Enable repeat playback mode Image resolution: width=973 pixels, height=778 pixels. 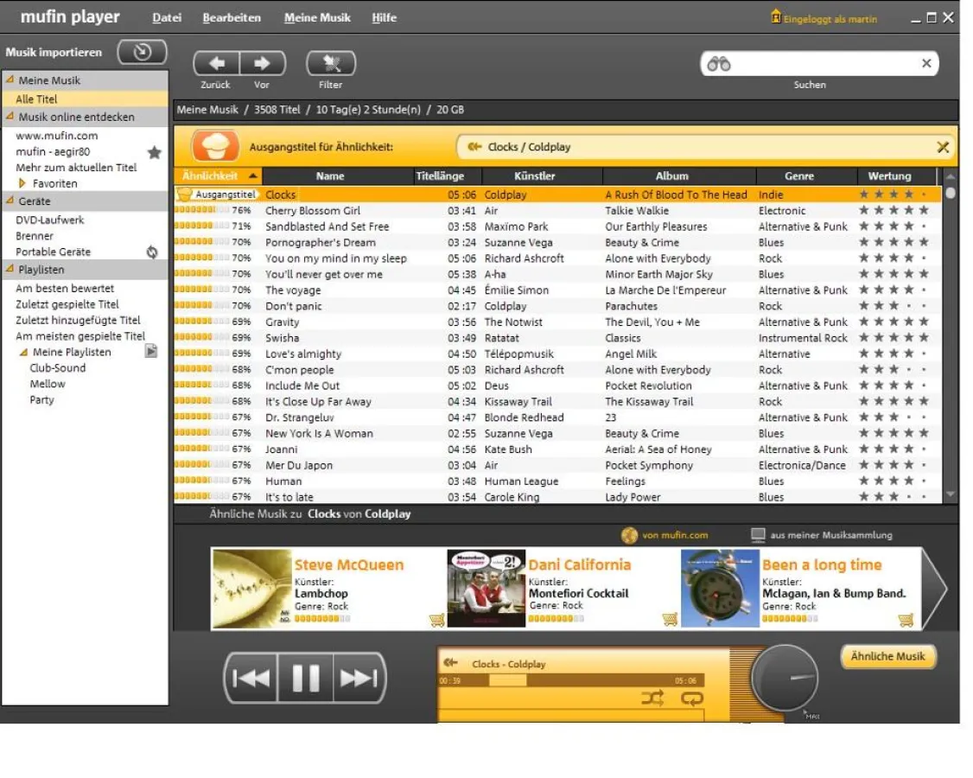(690, 697)
